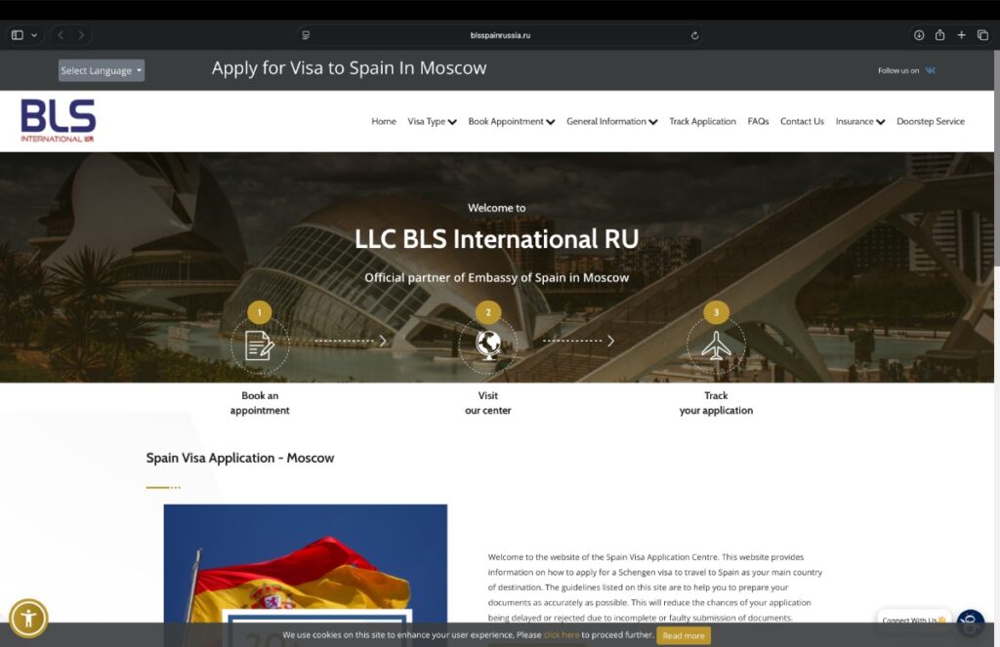Open the chat support agent icon
The height and width of the screenshot is (647, 1000).
[x=970, y=623]
